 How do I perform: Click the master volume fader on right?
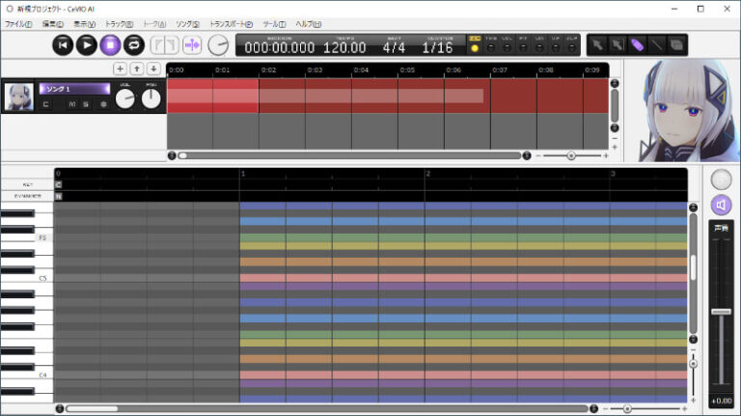(721, 312)
